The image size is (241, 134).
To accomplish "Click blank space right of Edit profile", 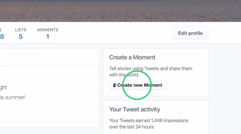I will 224,33.
